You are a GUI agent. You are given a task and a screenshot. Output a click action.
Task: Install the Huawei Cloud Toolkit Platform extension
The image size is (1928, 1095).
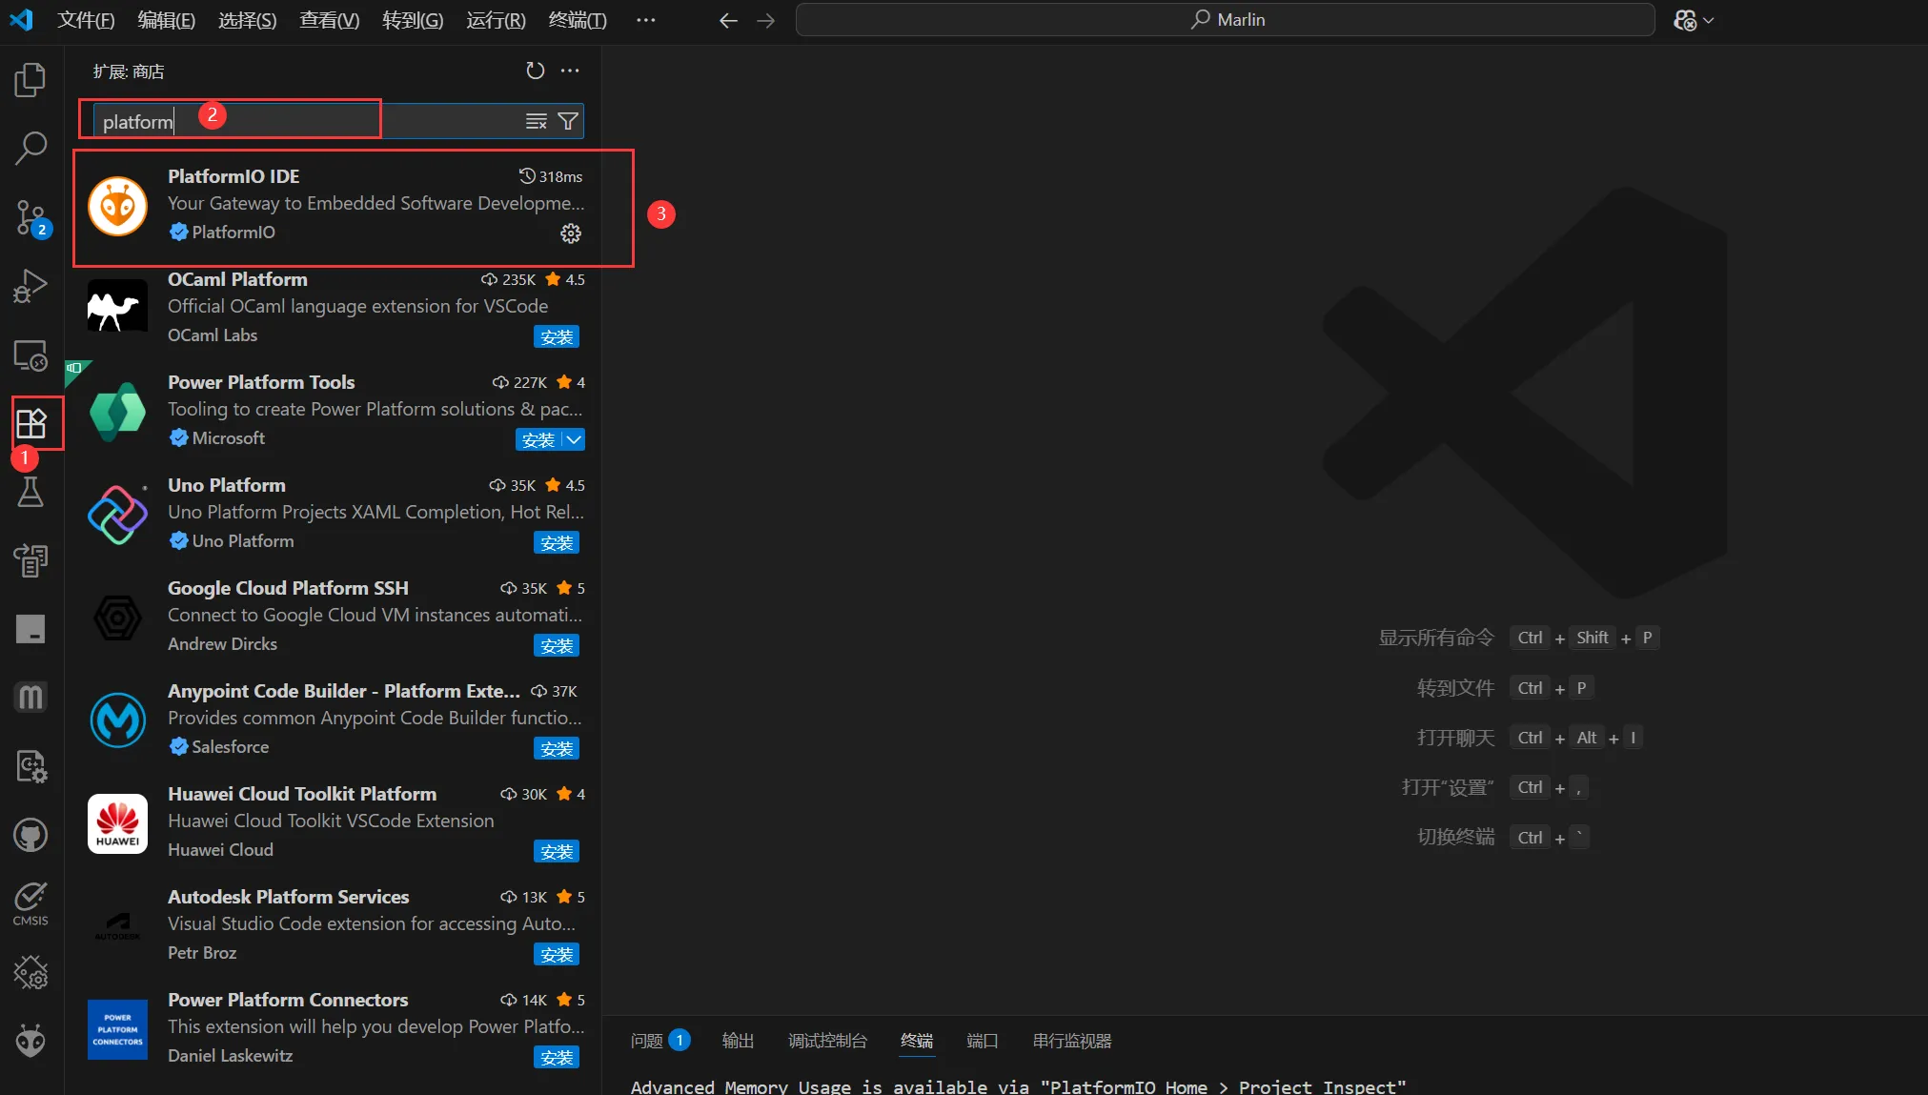[x=557, y=852]
